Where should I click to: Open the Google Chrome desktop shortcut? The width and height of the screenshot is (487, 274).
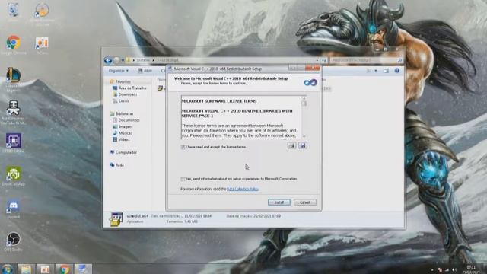coord(14,46)
